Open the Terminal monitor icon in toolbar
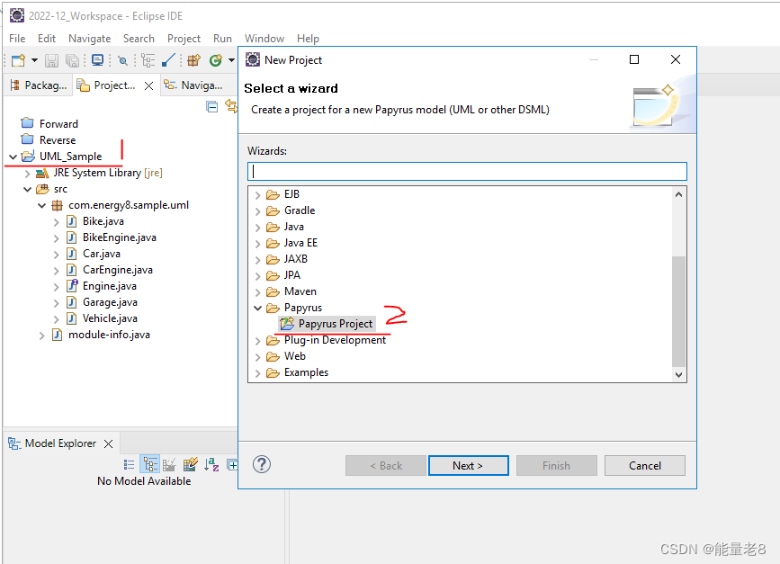 (x=98, y=60)
